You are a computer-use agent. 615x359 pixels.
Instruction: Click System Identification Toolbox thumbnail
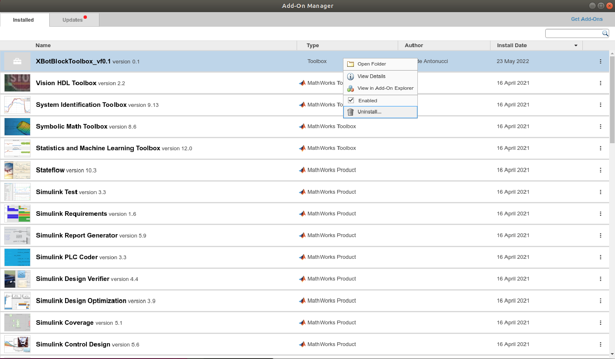[17, 105]
